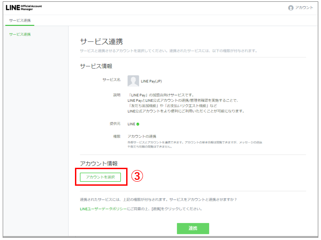Viewport: 321px width, 240px height.
Task: Select the サービス連携 top tab
Action: [x=20, y=20]
